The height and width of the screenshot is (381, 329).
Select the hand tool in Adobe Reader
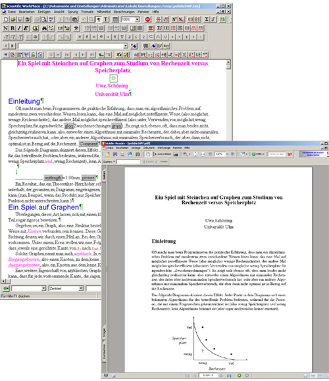pyautogui.click(x=147, y=154)
